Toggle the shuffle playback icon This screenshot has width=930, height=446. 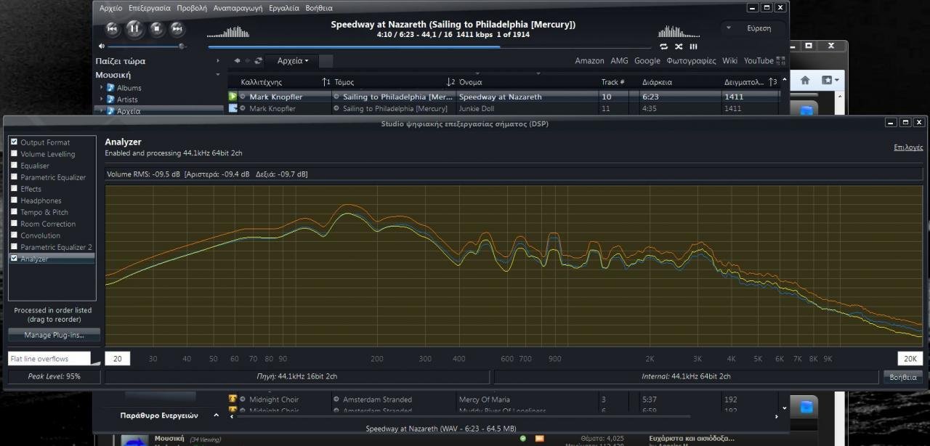tap(679, 46)
